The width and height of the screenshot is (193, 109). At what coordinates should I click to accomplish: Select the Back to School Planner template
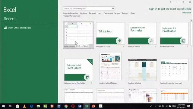pos(110,67)
